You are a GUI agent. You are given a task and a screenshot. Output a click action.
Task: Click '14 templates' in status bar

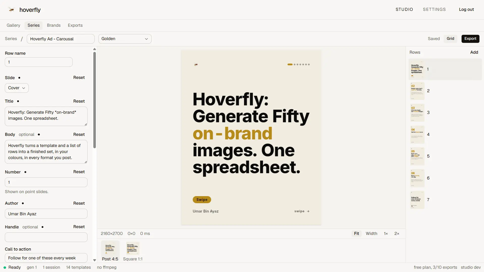coord(78,267)
